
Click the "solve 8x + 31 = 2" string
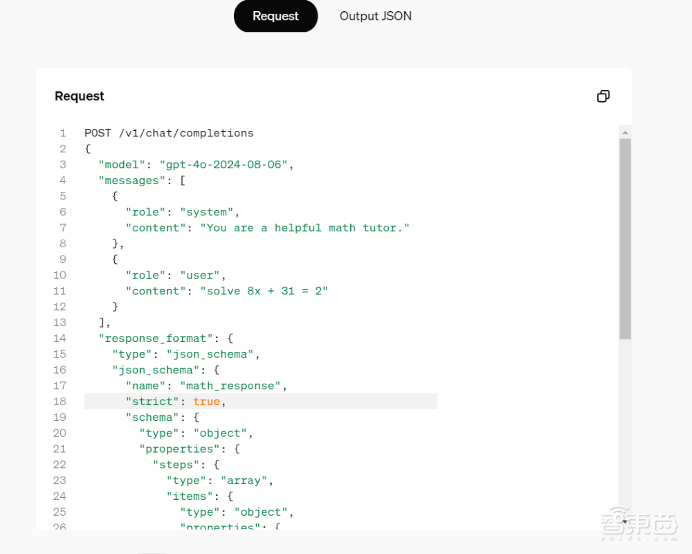point(264,291)
